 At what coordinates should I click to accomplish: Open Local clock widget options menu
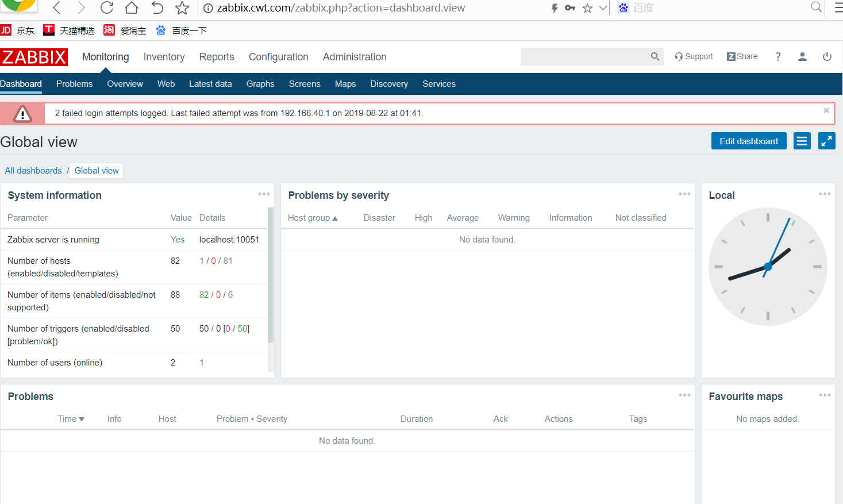point(825,194)
